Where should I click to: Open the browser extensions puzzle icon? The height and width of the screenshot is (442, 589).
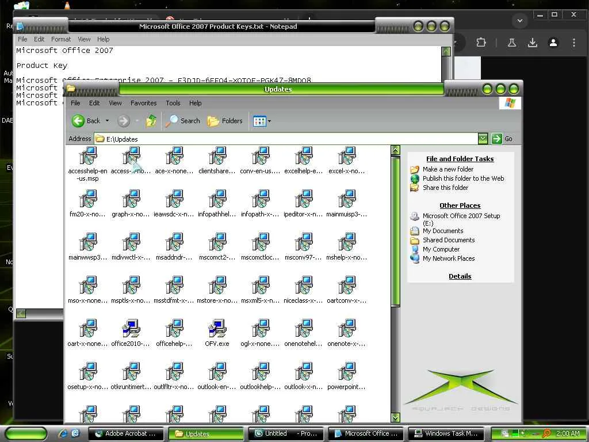coord(481,43)
